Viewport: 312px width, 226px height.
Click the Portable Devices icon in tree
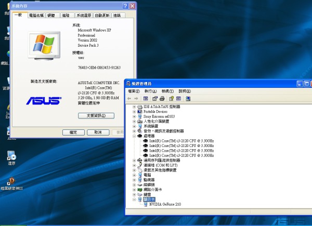(x=140, y=112)
